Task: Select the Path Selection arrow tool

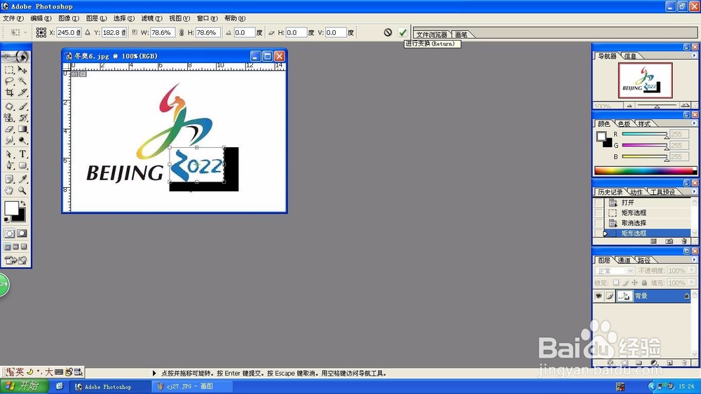Action: [x=9, y=154]
